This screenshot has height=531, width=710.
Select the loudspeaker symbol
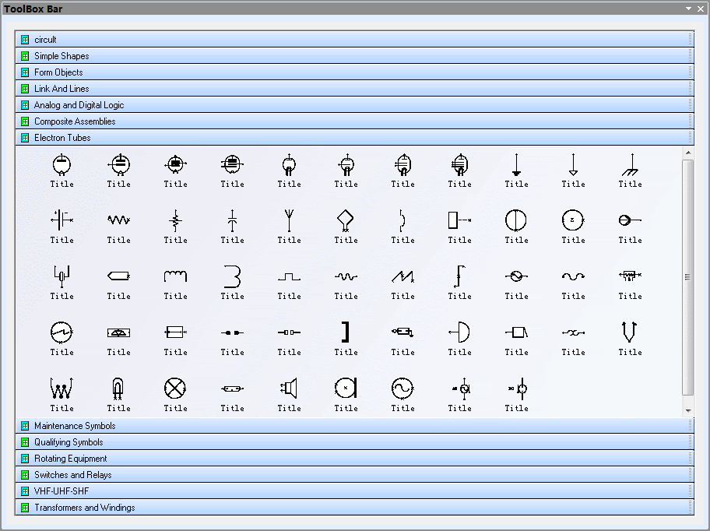click(290, 389)
